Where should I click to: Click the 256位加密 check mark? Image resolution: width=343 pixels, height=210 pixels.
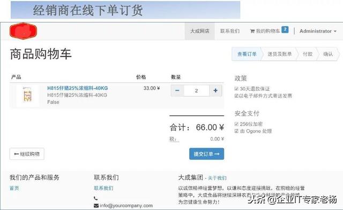[236, 124]
